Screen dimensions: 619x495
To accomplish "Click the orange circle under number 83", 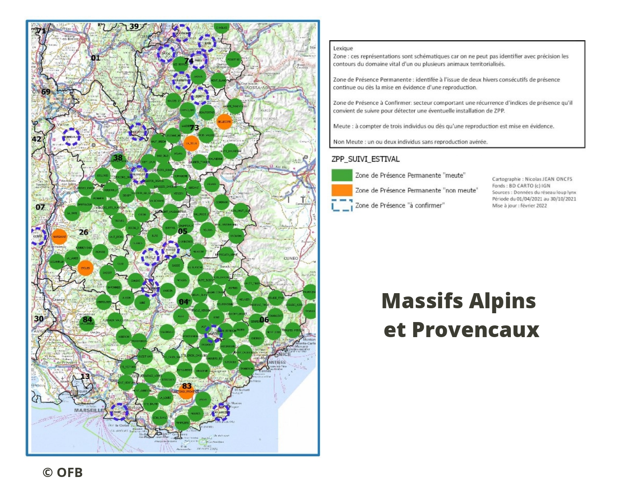I will [186, 392].
